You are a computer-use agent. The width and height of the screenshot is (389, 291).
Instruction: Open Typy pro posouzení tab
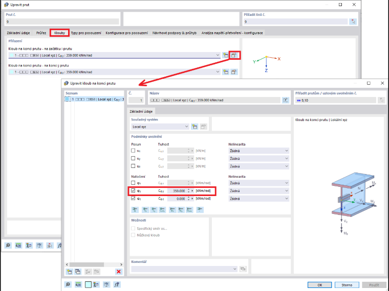click(86, 33)
